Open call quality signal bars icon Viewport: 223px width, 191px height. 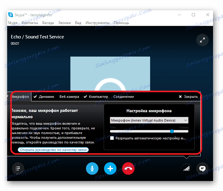(x=186, y=168)
